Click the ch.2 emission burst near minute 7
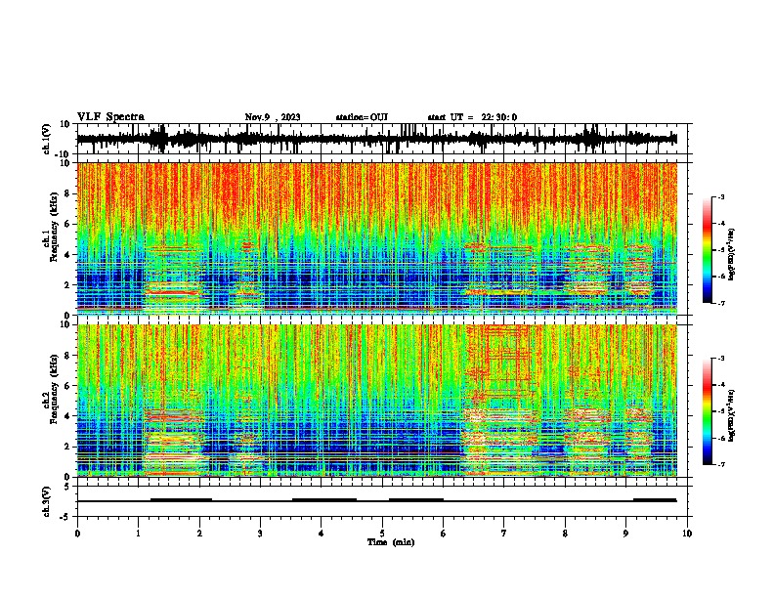 pyautogui.click(x=498, y=400)
